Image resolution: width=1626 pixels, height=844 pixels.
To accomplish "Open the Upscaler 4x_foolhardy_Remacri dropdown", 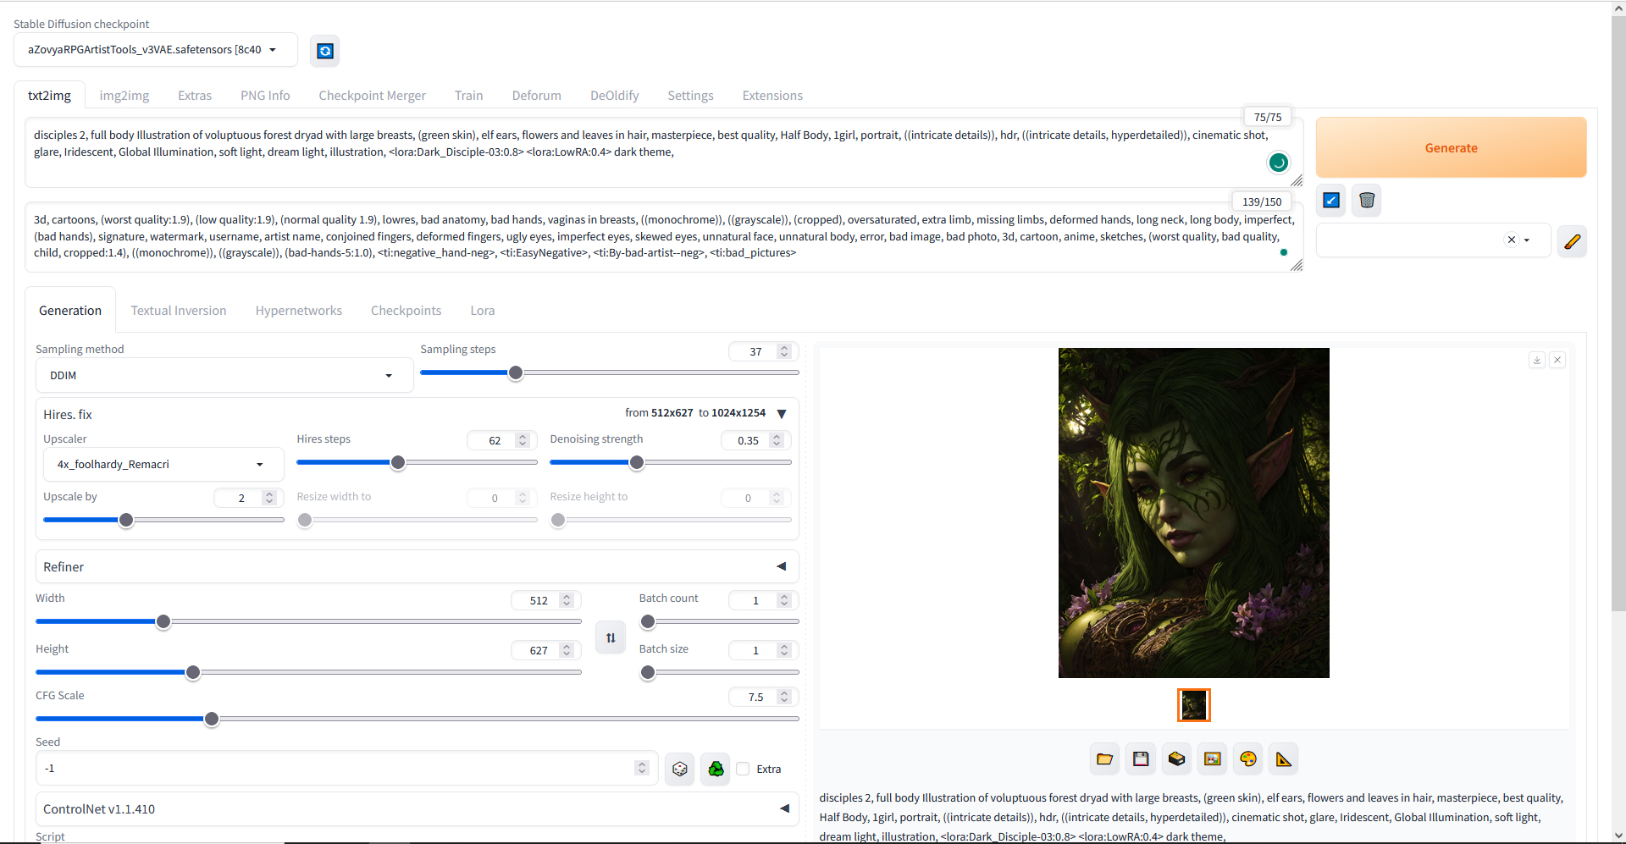I will 163,464.
